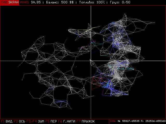Click the [F] marker next to SA.85
This screenshot has width=166, height=124.
(x=132, y=69)
